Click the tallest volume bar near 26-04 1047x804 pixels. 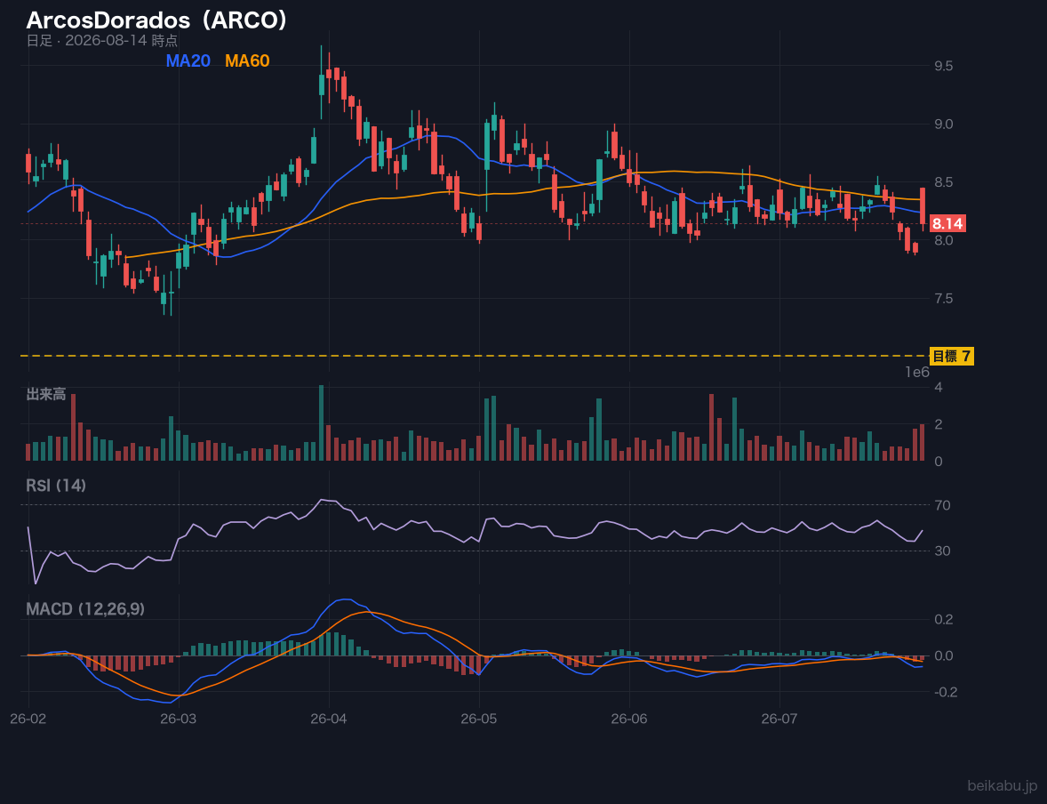click(x=321, y=422)
